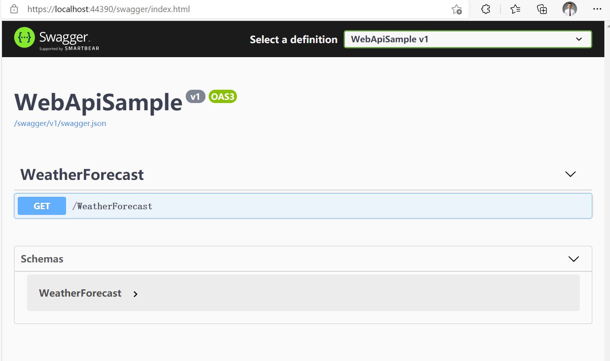Open the user profile avatar
Image resolution: width=610 pixels, height=361 pixels.
[570, 9]
